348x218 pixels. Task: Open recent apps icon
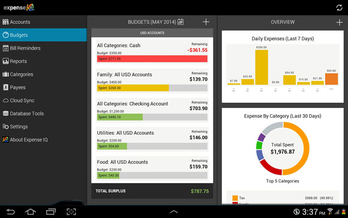pos(51,212)
